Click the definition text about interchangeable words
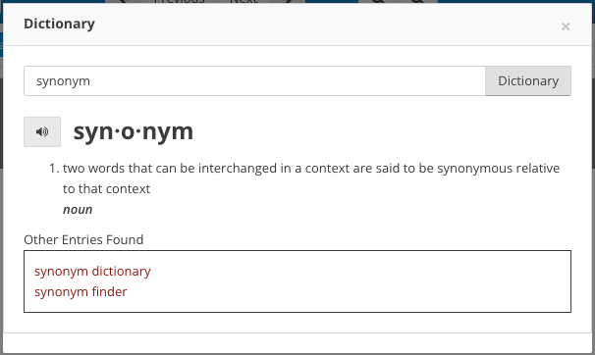The image size is (595, 355). (x=311, y=178)
